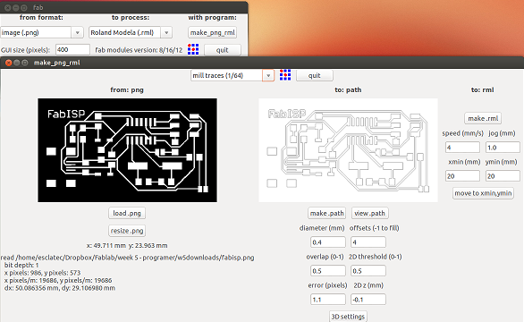Click the generated toolpath preview image
The height and width of the screenshot is (322, 524).
[x=348, y=150]
